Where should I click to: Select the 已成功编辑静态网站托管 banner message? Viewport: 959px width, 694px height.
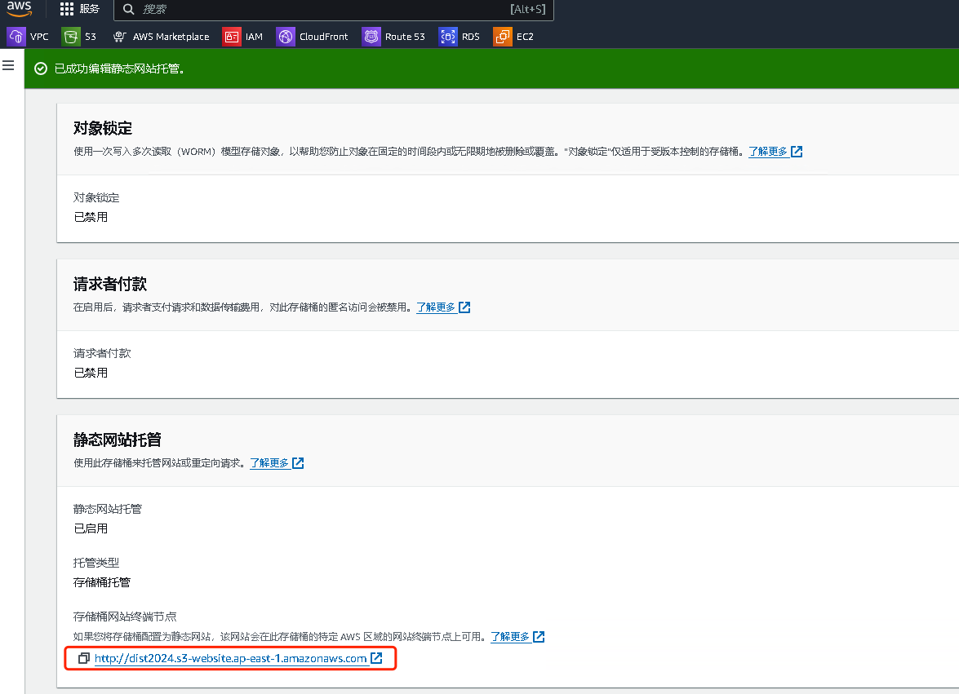pos(119,69)
